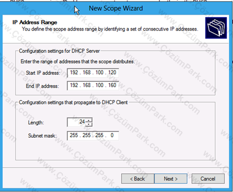233x192 pixels.
Task: Select first octet 255 of Subnet mask
Action: point(74,135)
